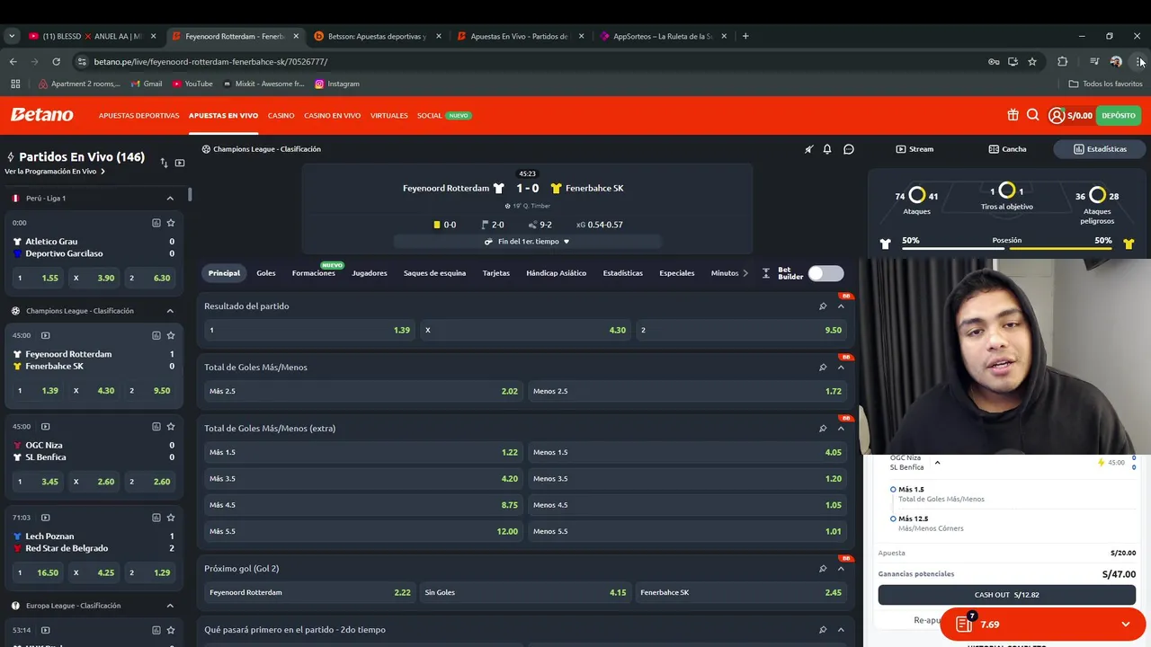The height and width of the screenshot is (647, 1151).
Task: Click the CASH OUT S/12.82 button
Action: coord(1007,595)
